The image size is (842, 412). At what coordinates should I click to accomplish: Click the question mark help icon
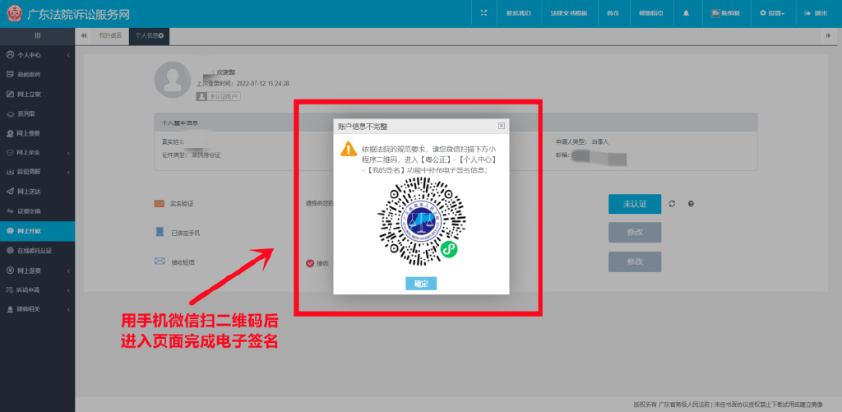691,204
